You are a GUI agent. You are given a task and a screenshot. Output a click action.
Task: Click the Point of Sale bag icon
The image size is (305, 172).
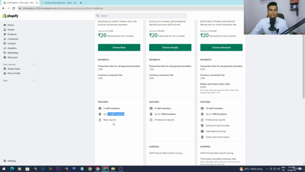click(x=5, y=73)
